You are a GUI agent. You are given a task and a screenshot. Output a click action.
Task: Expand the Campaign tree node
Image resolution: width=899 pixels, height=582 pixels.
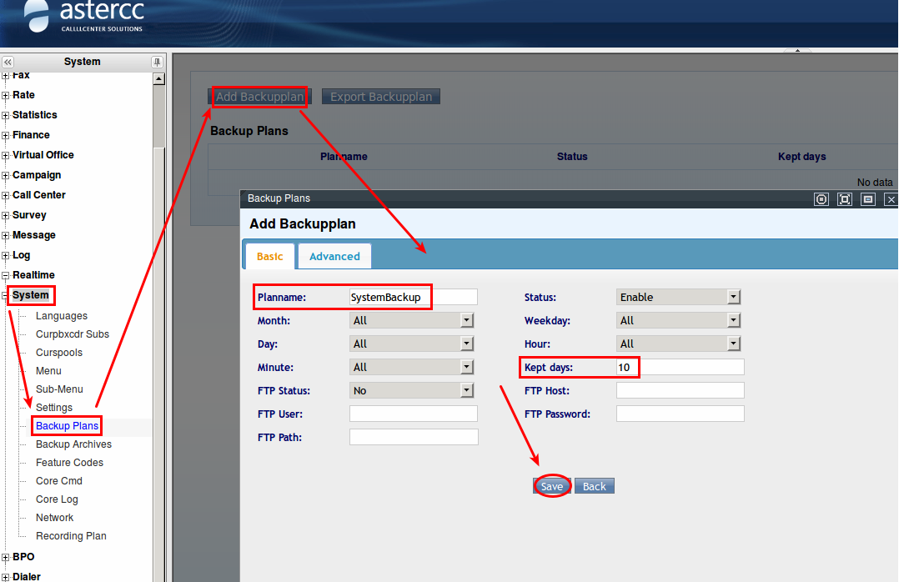tap(6, 175)
